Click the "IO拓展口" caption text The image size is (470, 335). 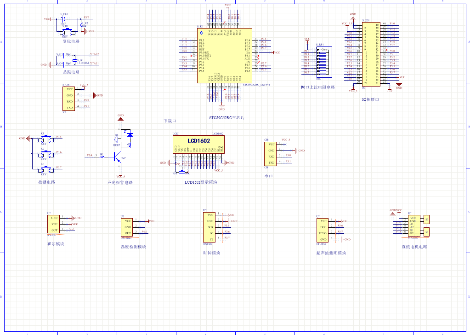coord(370,99)
